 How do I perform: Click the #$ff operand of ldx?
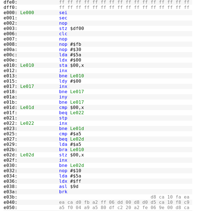point(75,181)
